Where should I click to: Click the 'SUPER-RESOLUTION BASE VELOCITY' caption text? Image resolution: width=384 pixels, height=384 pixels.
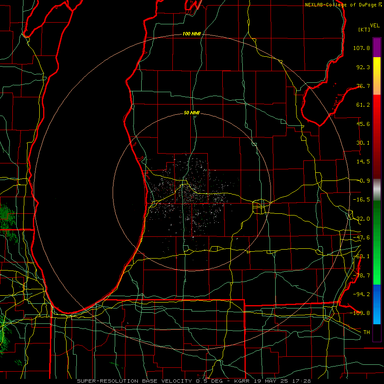pyautogui.click(x=134, y=381)
